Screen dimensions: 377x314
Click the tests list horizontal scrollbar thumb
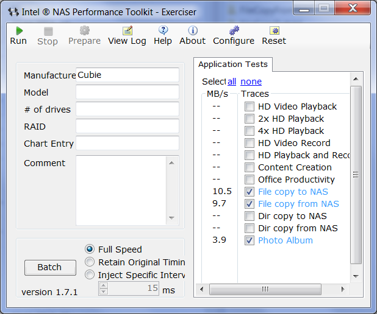click(265, 289)
